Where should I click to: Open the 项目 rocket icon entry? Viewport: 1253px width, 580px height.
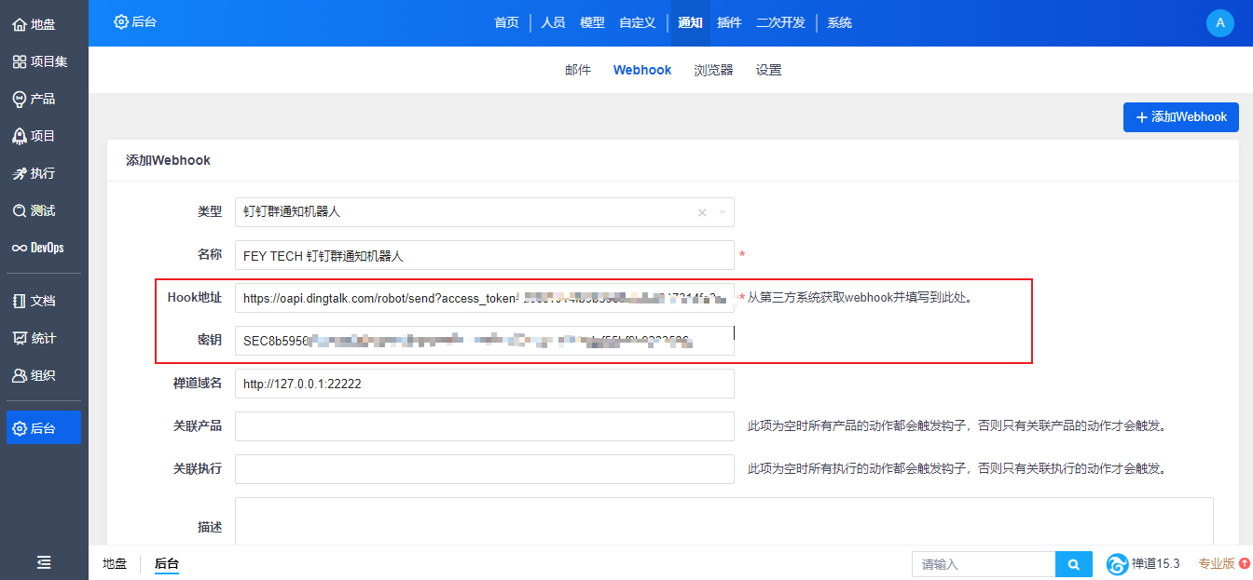pos(34,136)
